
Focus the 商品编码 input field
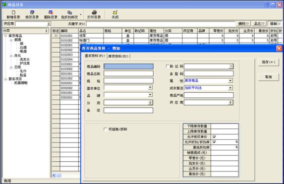(128, 66)
